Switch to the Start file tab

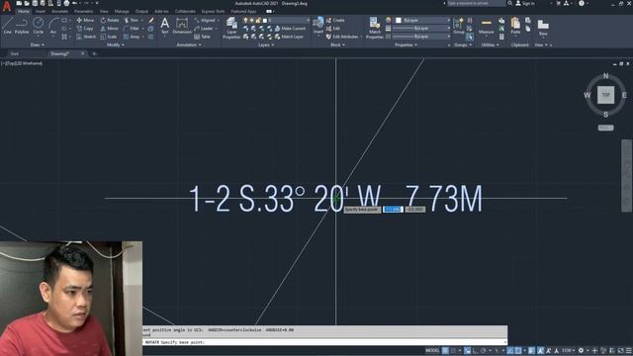tap(15, 53)
